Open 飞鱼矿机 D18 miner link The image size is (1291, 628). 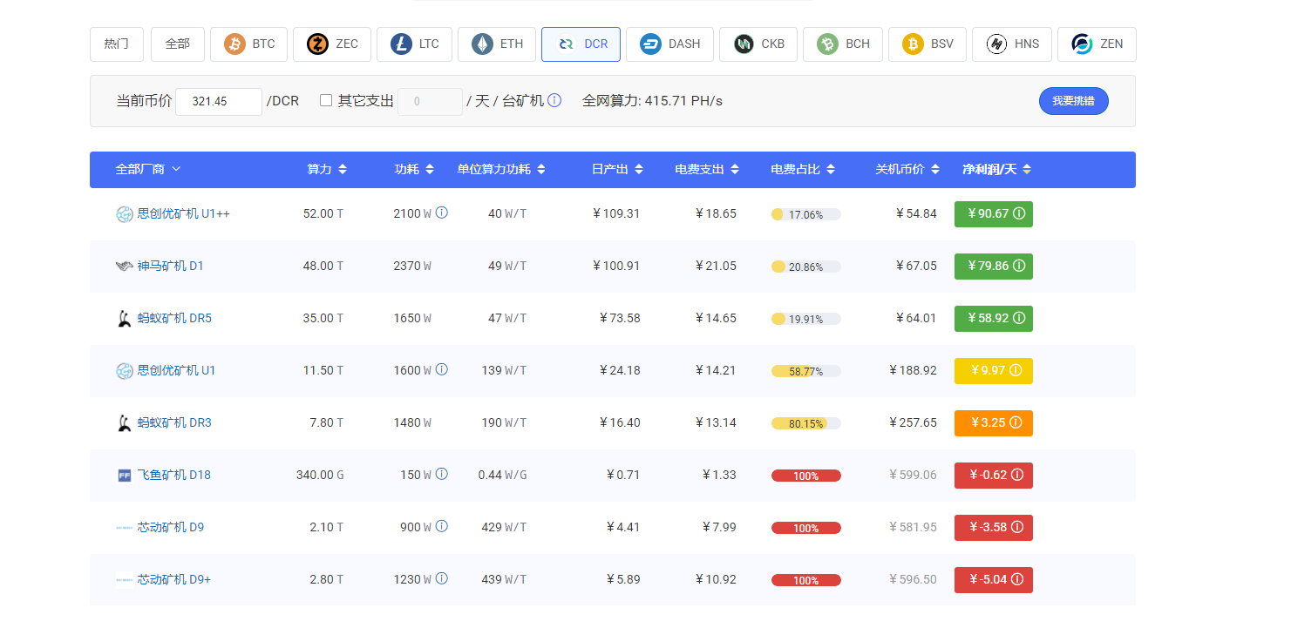tap(173, 475)
